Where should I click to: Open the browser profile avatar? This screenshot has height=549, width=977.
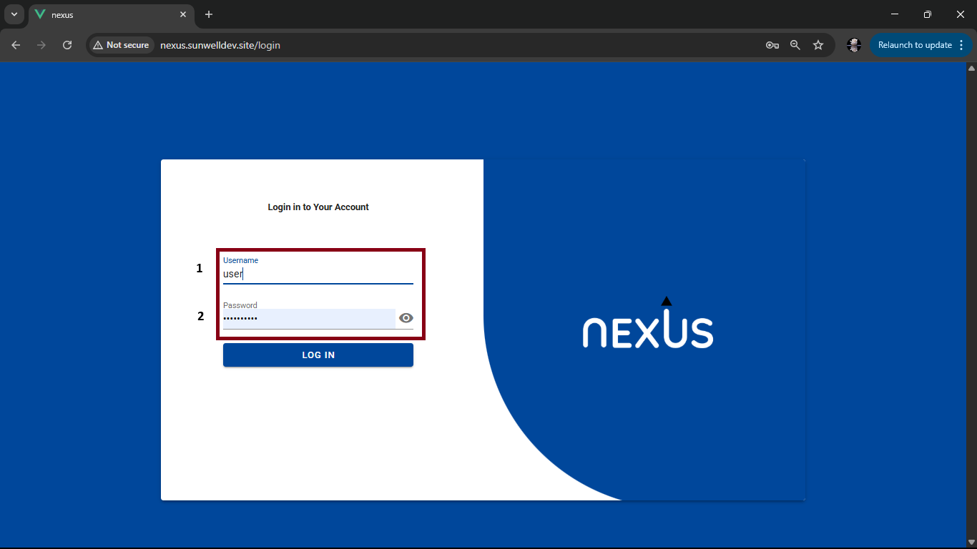[854, 45]
